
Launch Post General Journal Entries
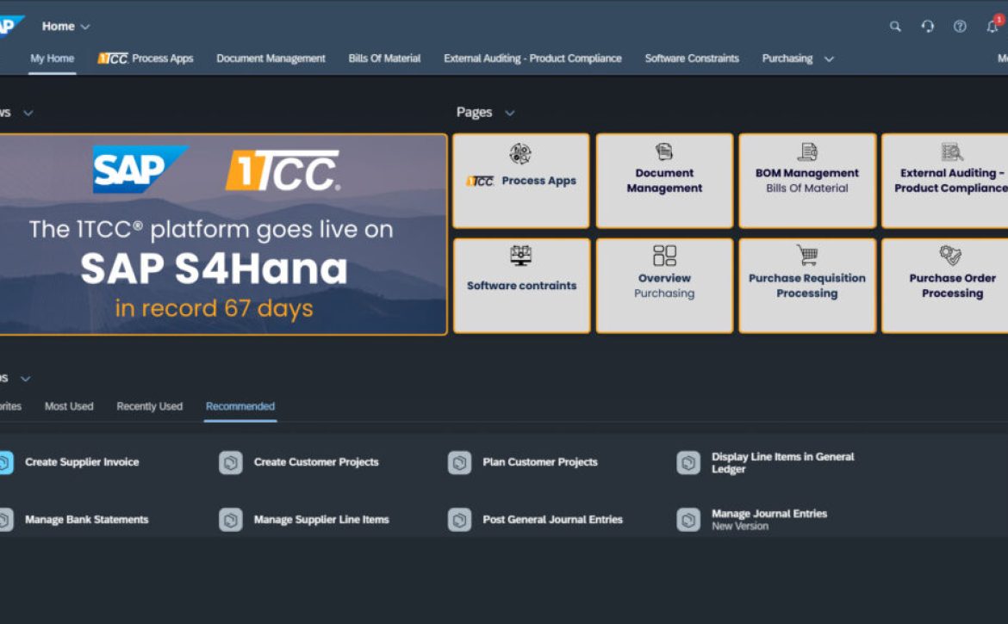[552, 520]
